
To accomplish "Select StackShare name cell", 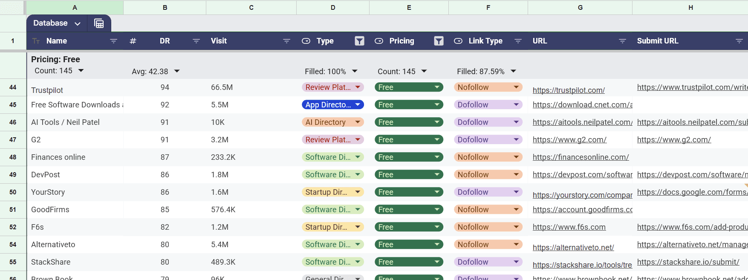I will 75,262.
